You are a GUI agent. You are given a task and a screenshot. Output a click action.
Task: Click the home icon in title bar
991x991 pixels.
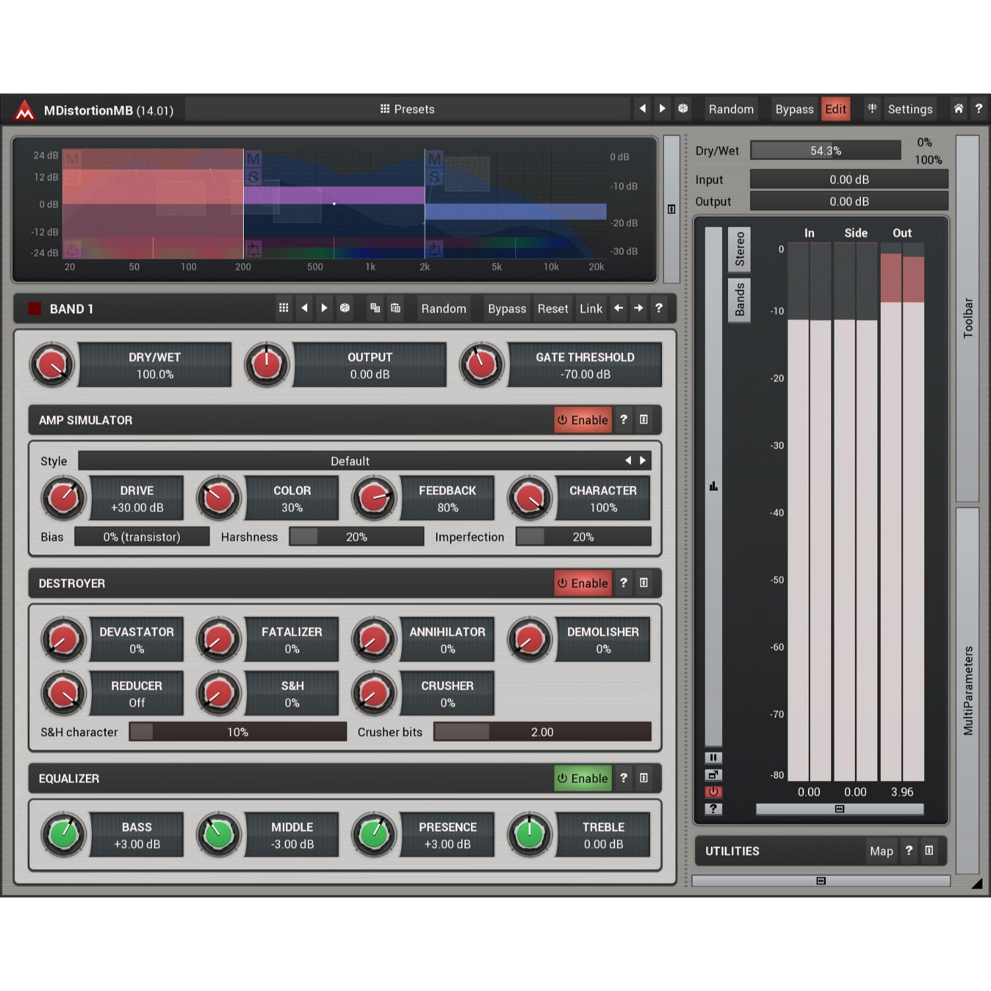pyautogui.click(x=958, y=108)
